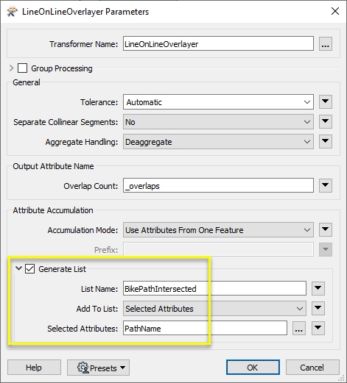Open the arrow menu beside Accumulation Mode

pyautogui.click(x=326, y=230)
